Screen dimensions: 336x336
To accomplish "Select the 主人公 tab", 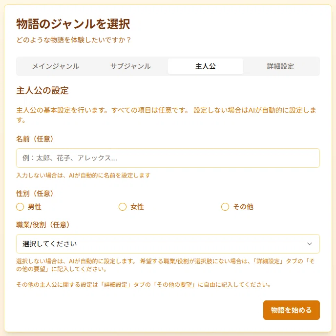I will (205, 66).
